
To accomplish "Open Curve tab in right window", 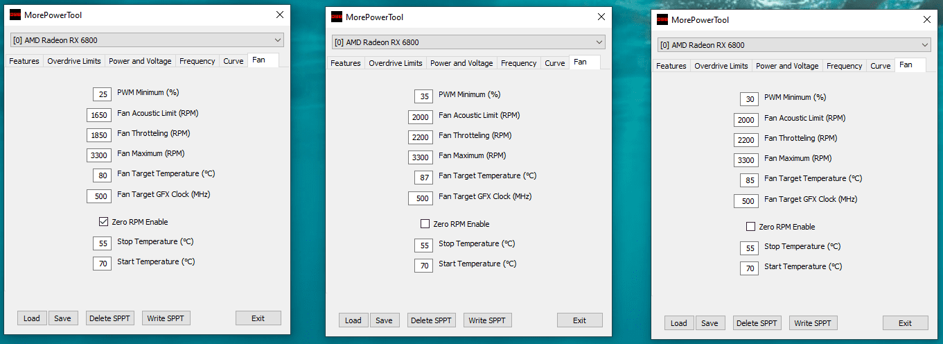I will [881, 66].
